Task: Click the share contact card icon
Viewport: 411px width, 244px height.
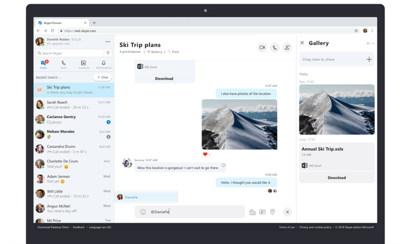Action: click(x=262, y=212)
